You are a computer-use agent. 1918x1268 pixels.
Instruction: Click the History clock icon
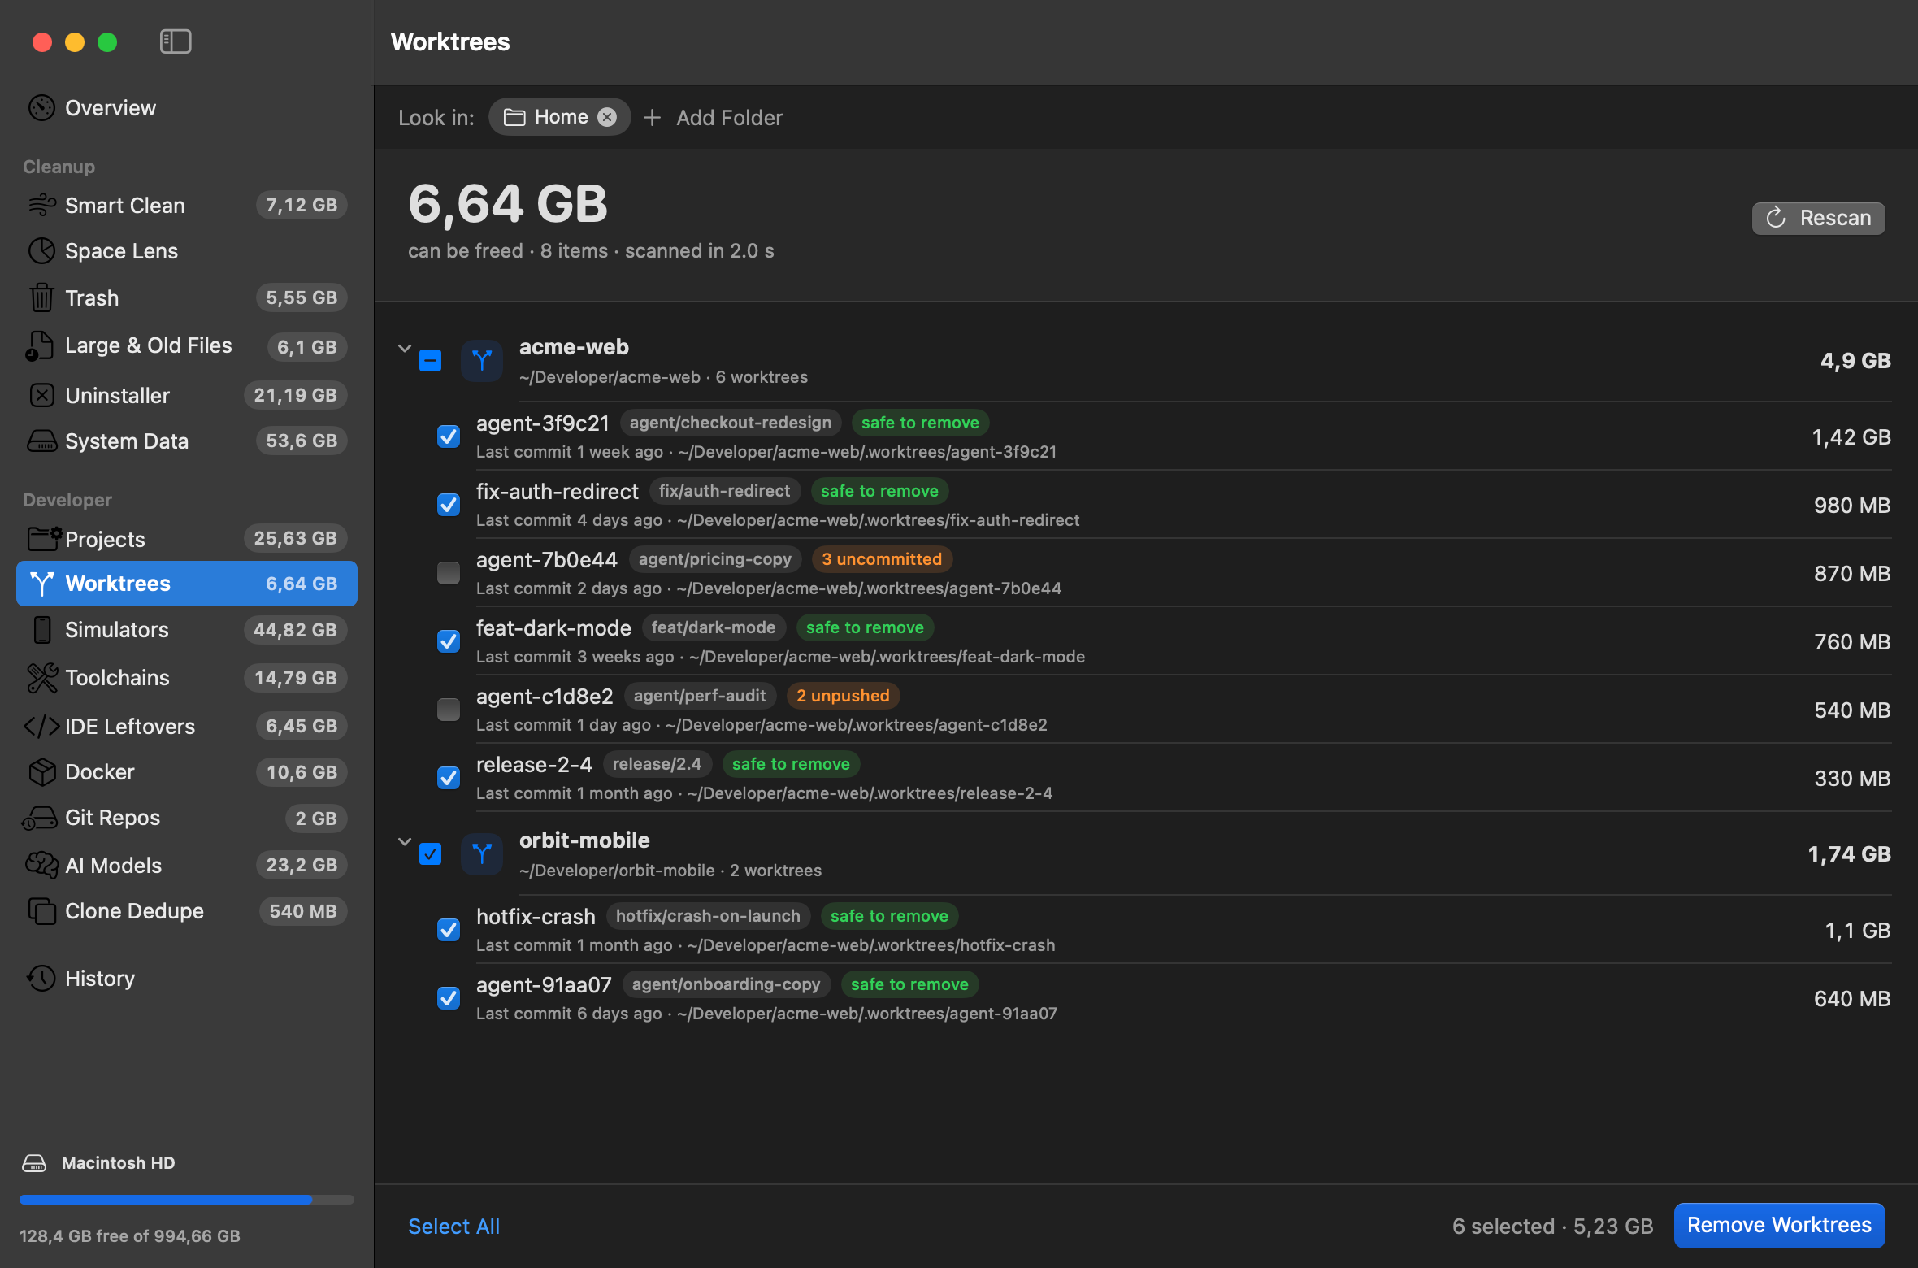[x=41, y=979]
